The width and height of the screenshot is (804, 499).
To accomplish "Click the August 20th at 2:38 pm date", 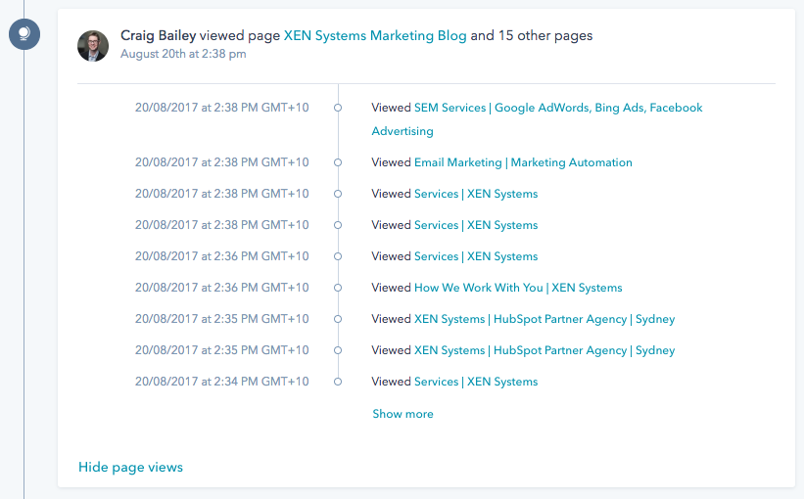I will coord(183,54).
